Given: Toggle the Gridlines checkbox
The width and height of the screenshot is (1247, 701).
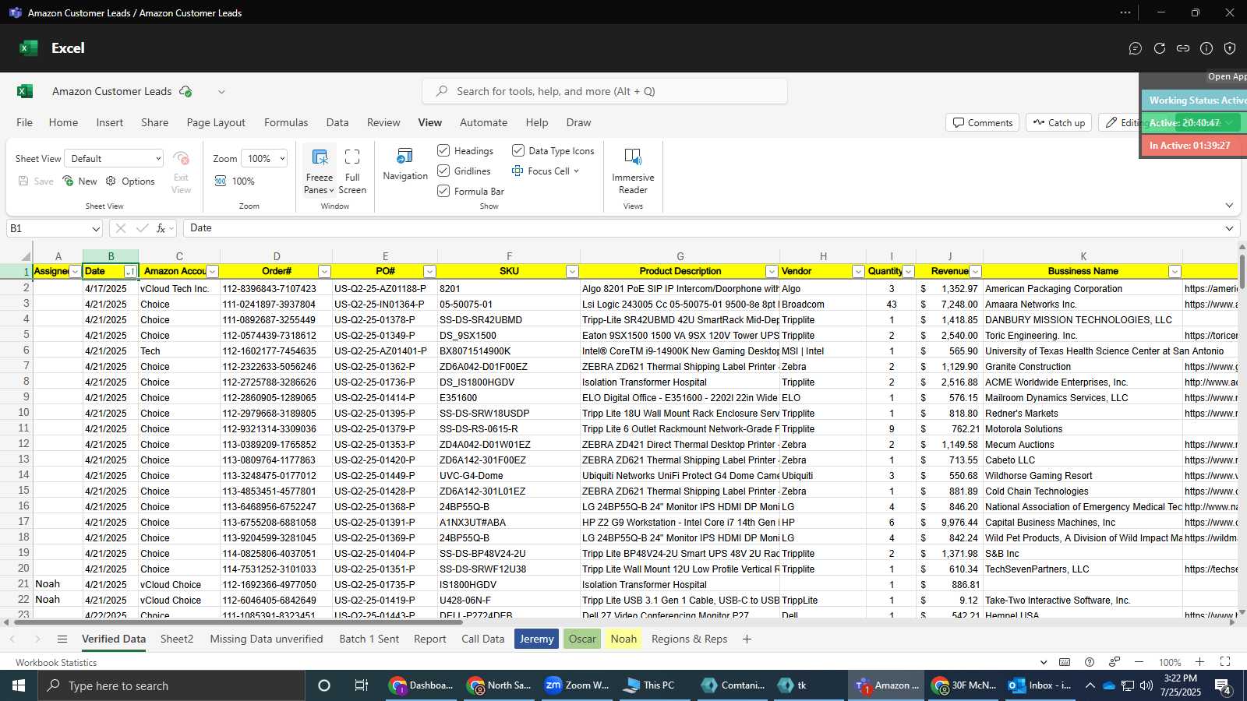Looking at the screenshot, I should (x=443, y=171).
